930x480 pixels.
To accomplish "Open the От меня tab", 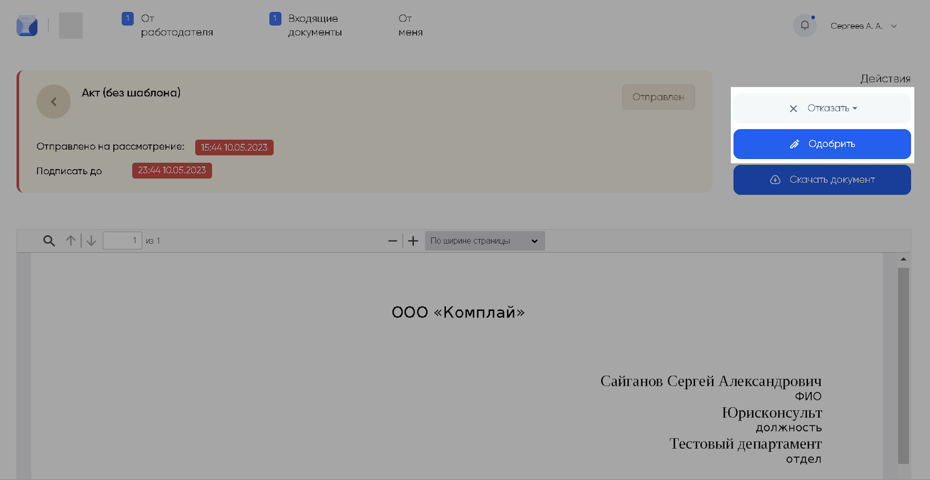I will 410,25.
